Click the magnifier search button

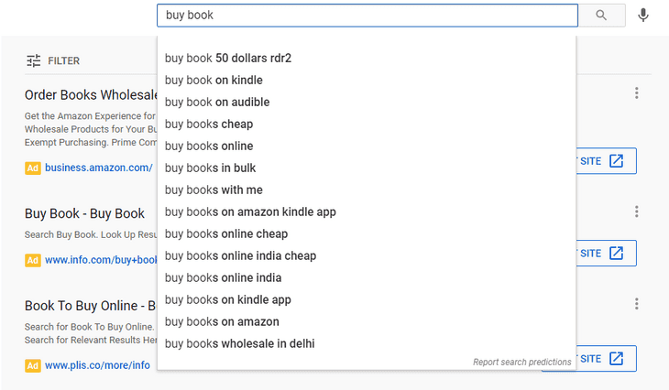601,16
